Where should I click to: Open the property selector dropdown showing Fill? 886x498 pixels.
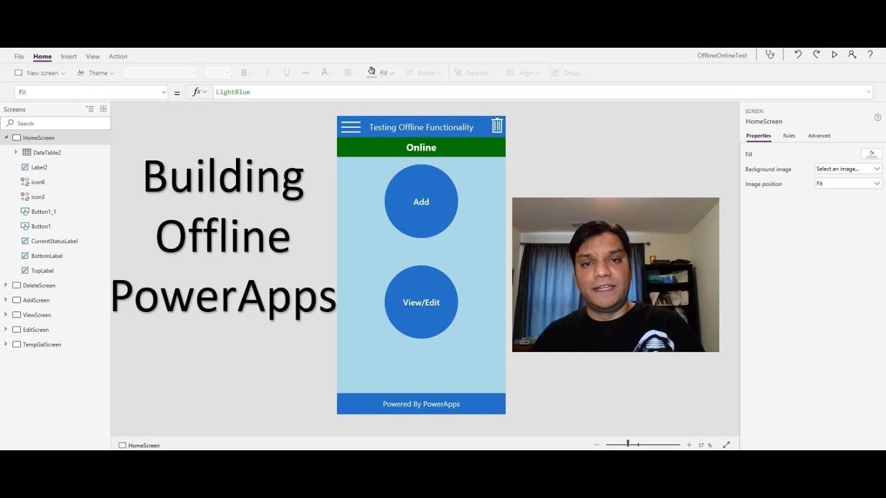click(91, 92)
